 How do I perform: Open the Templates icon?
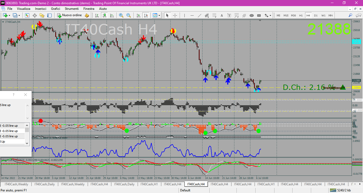[155, 15]
